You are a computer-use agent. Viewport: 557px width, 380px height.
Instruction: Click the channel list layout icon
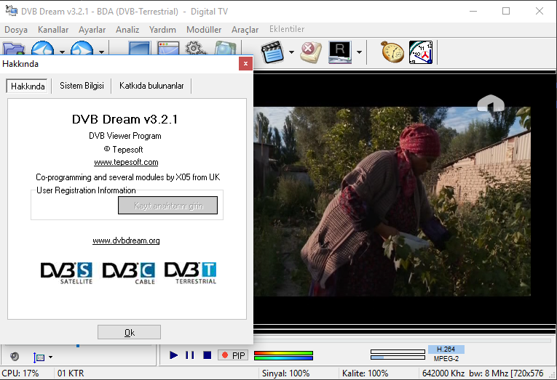(39, 357)
